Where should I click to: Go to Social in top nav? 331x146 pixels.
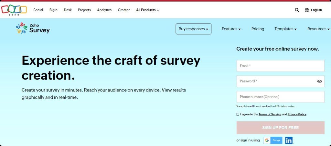(38, 10)
